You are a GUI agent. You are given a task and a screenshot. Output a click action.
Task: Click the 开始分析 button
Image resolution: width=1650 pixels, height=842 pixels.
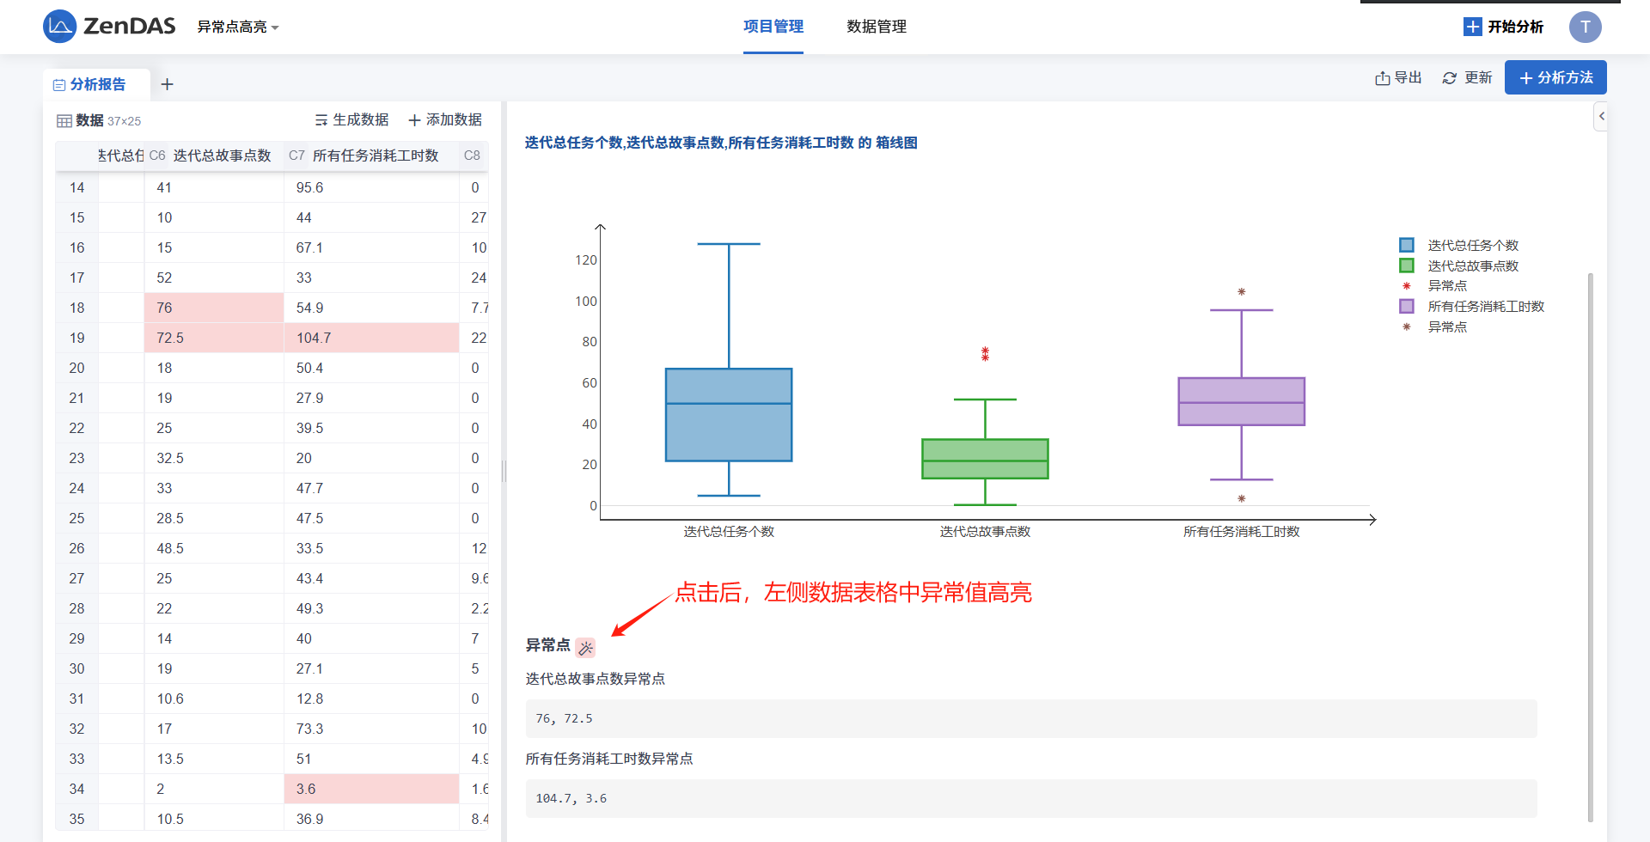(x=1503, y=27)
